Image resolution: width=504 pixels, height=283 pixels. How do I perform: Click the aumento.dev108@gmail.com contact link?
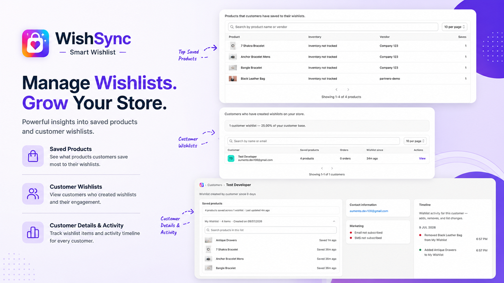(369, 211)
